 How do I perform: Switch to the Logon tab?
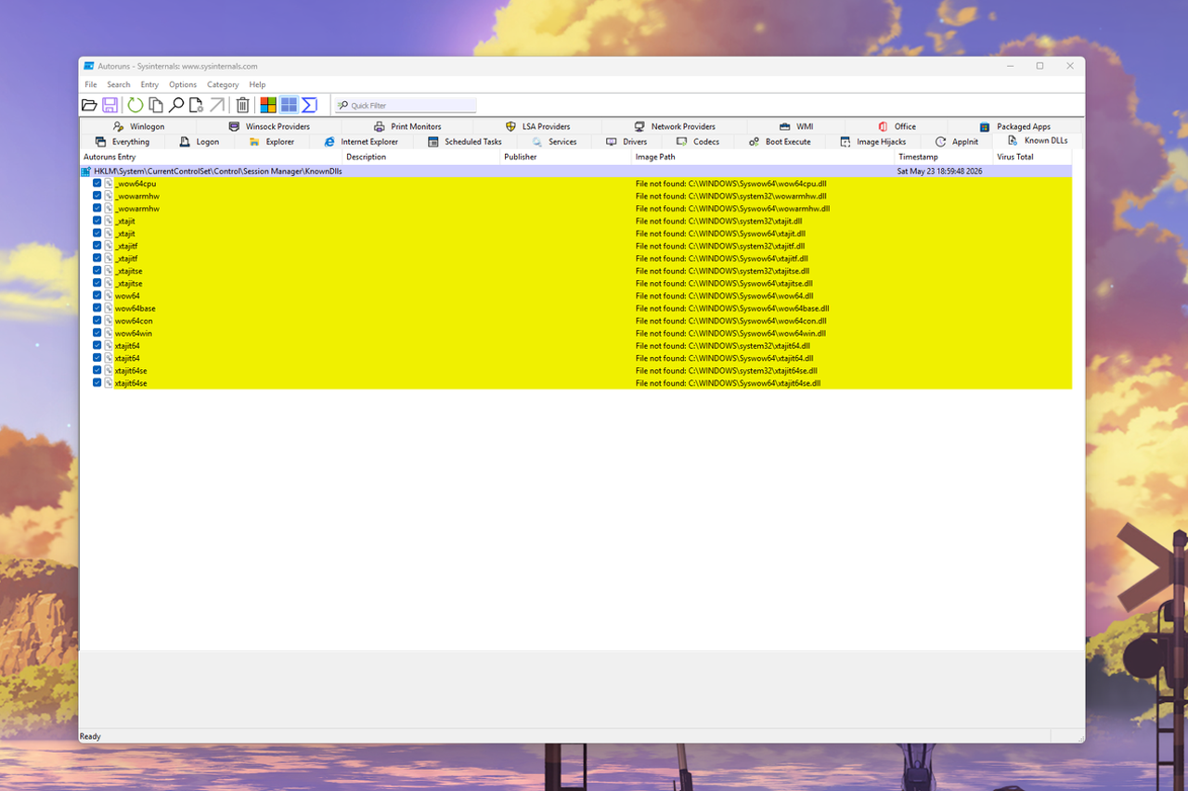200,142
